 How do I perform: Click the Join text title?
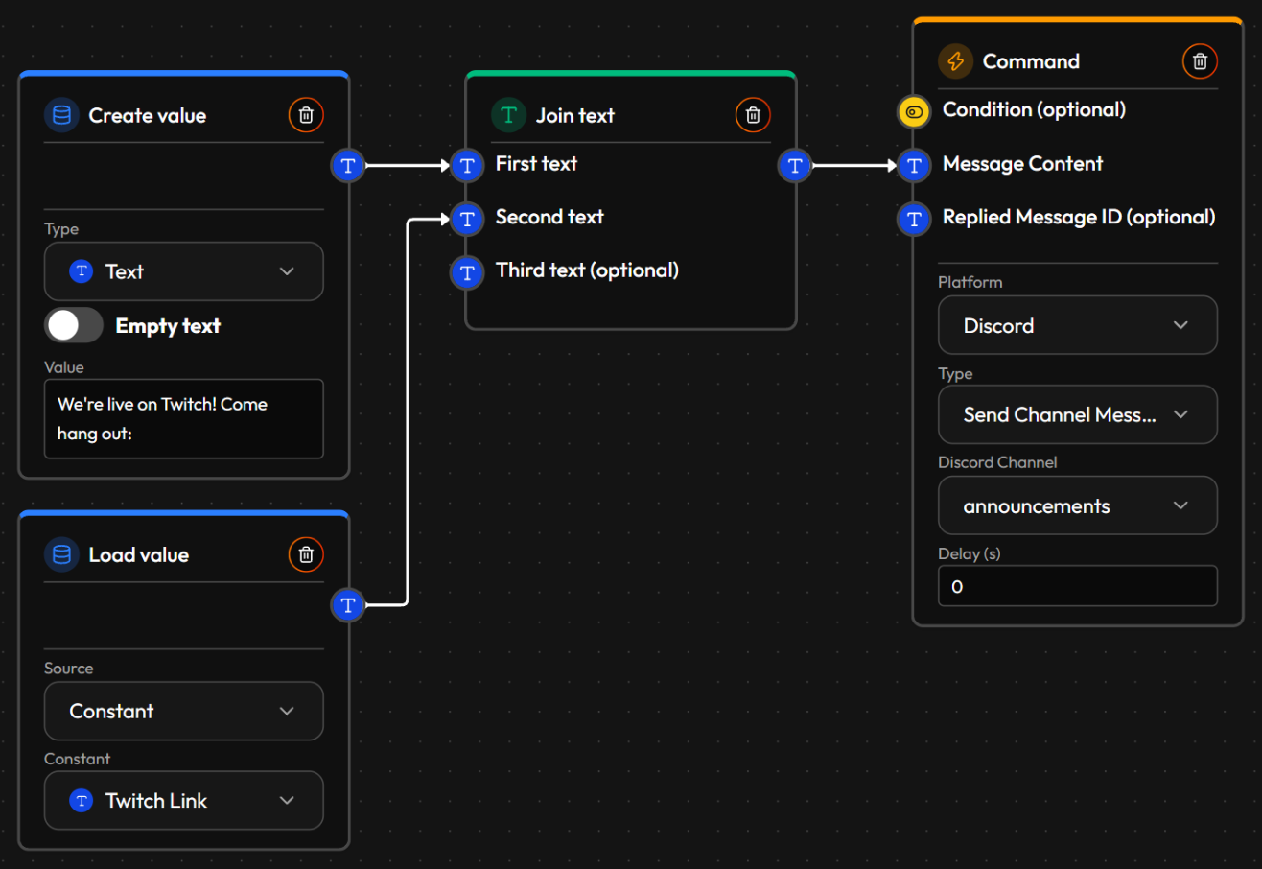[x=575, y=116]
